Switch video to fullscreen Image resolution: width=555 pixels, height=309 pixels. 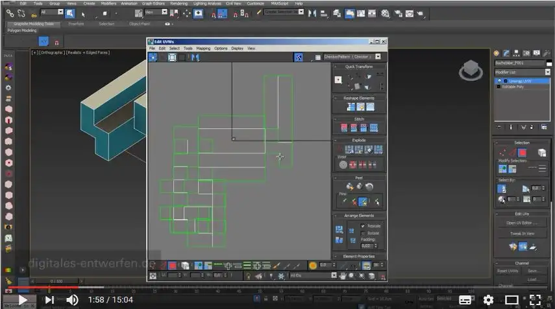[535, 300]
